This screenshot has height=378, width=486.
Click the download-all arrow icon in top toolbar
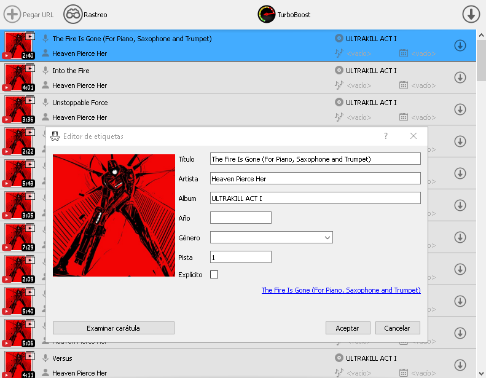coord(471,14)
